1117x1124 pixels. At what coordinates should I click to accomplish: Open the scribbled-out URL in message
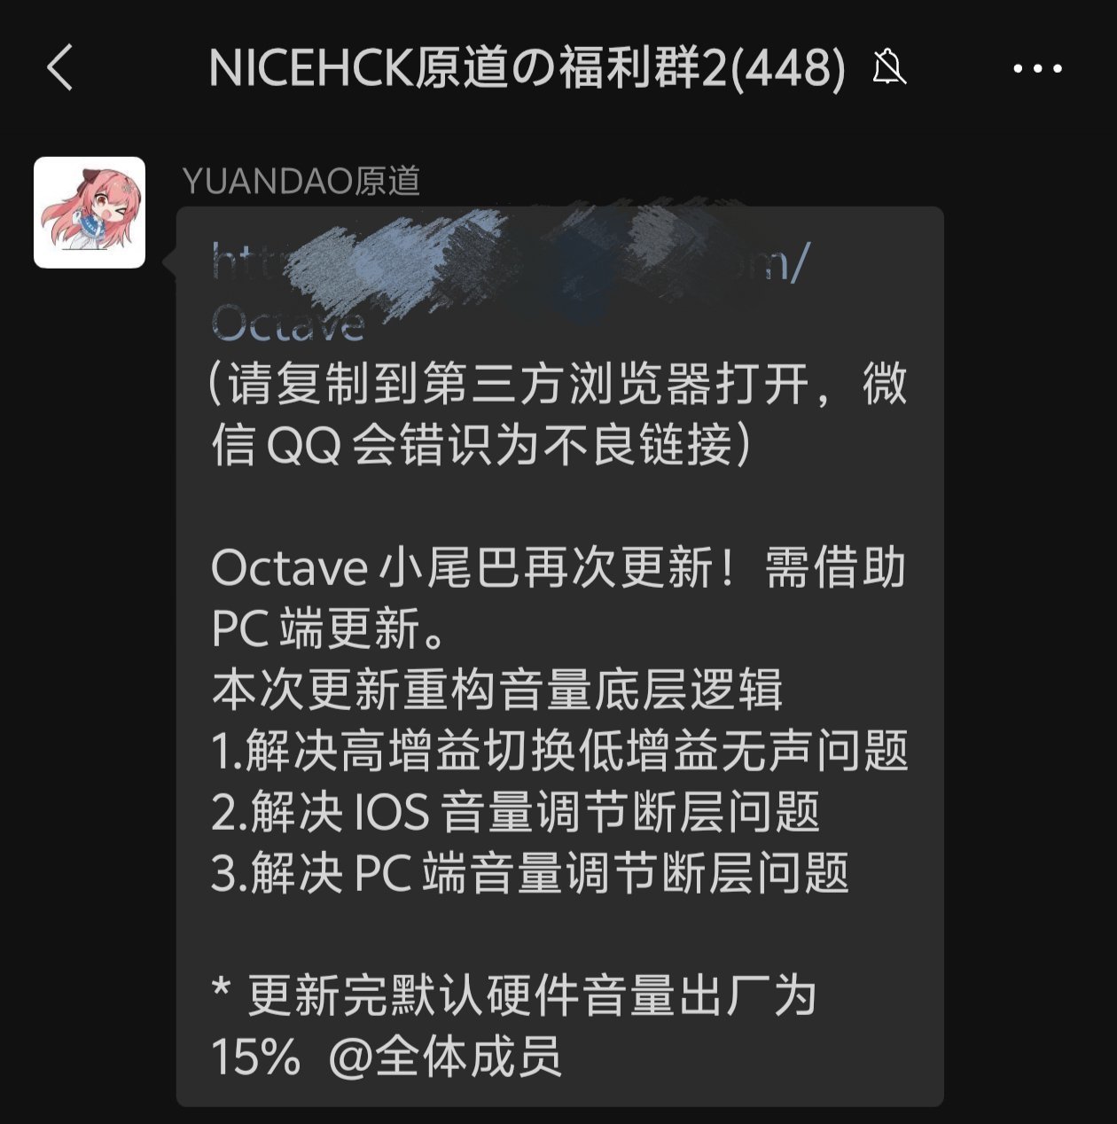coord(511,261)
